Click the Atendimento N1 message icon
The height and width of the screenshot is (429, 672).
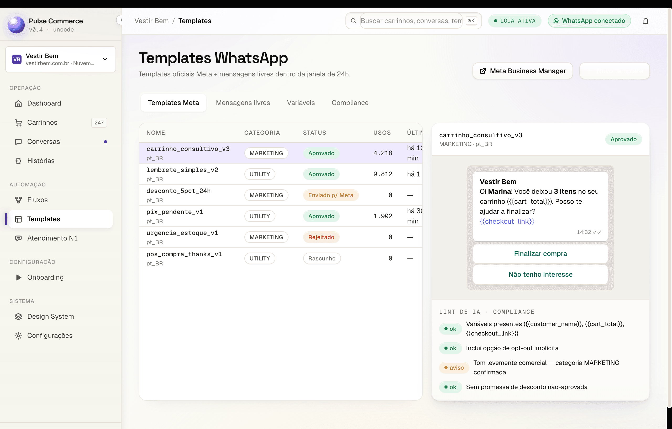pos(18,238)
